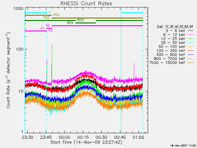Select the 7000 - 15000 keV legend label
Image resolution: width=197 pixels, height=148 pixels.
tap(167, 63)
